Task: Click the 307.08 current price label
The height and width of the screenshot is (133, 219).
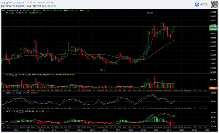Action: [x=213, y=26]
